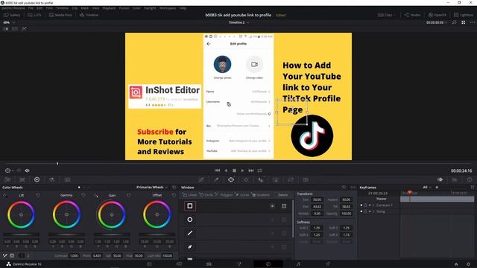The height and width of the screenshot is (268, 477).
Task: Open the Curves palette
Action: click(201, 179)
